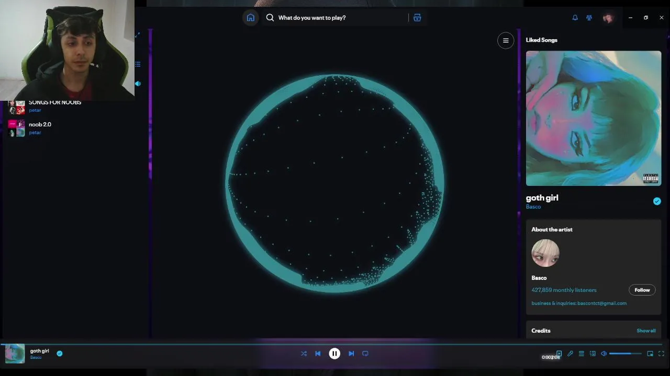This screenshot has width=670, height=376.
Task: Click the speaker icon in left sidebar
Action: tap(138, 84)
